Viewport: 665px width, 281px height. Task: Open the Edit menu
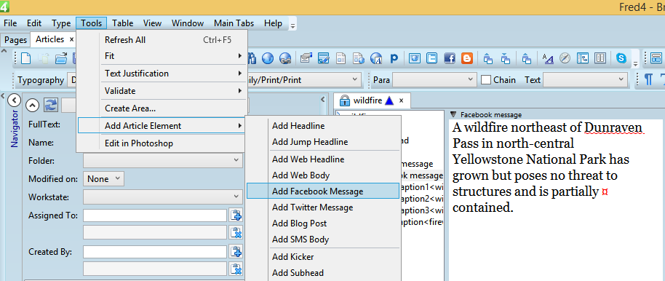tap(34, 23)
